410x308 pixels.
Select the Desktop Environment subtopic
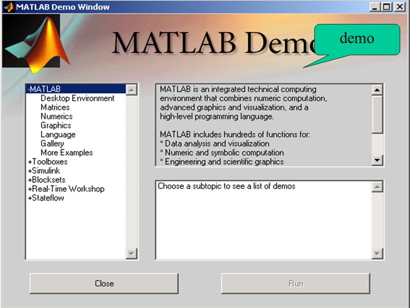point(77,98)
